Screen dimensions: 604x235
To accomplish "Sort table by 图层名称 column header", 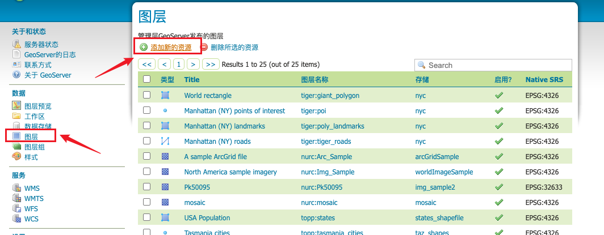I will coord(314,79).
